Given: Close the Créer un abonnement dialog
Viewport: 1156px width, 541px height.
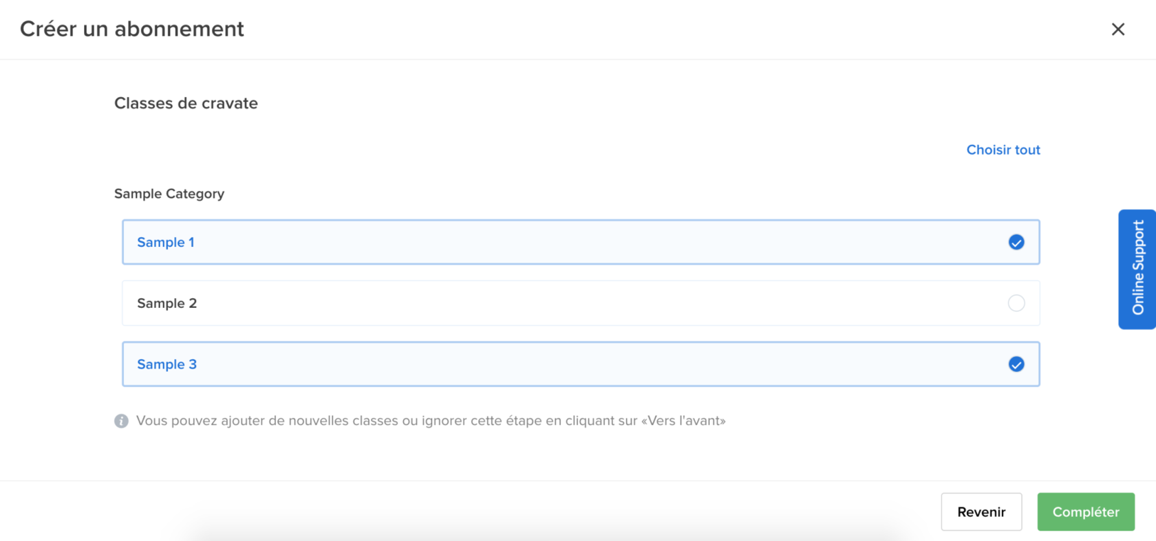Looking at the screenshot, I should (1117, 29).
